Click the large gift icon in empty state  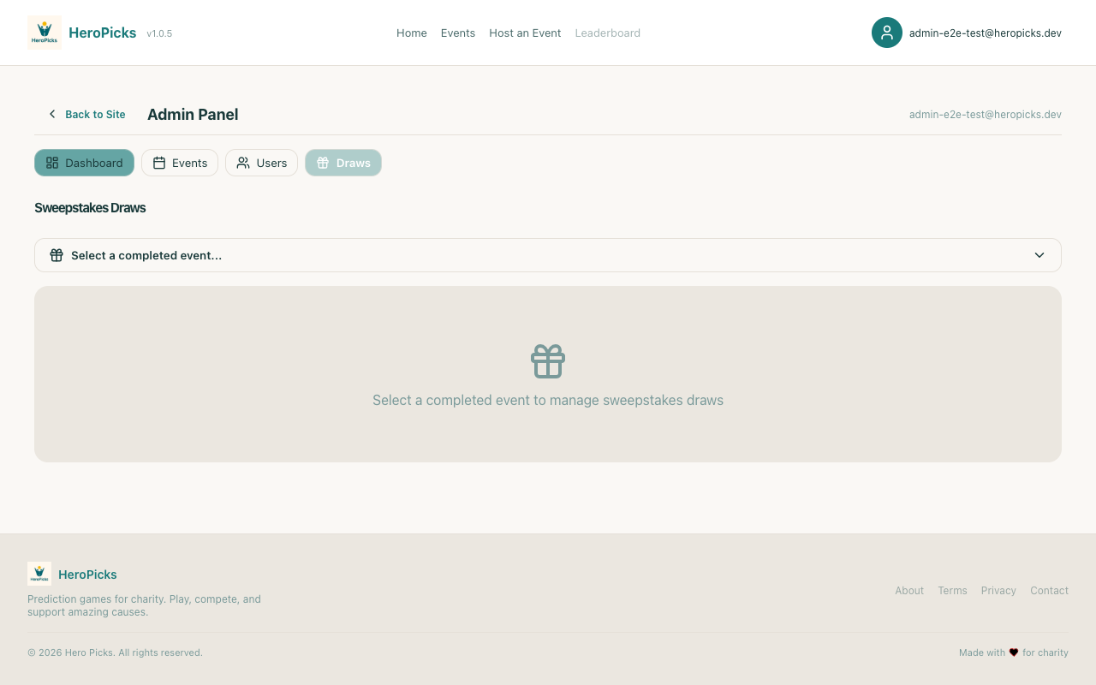pos(548,361)
